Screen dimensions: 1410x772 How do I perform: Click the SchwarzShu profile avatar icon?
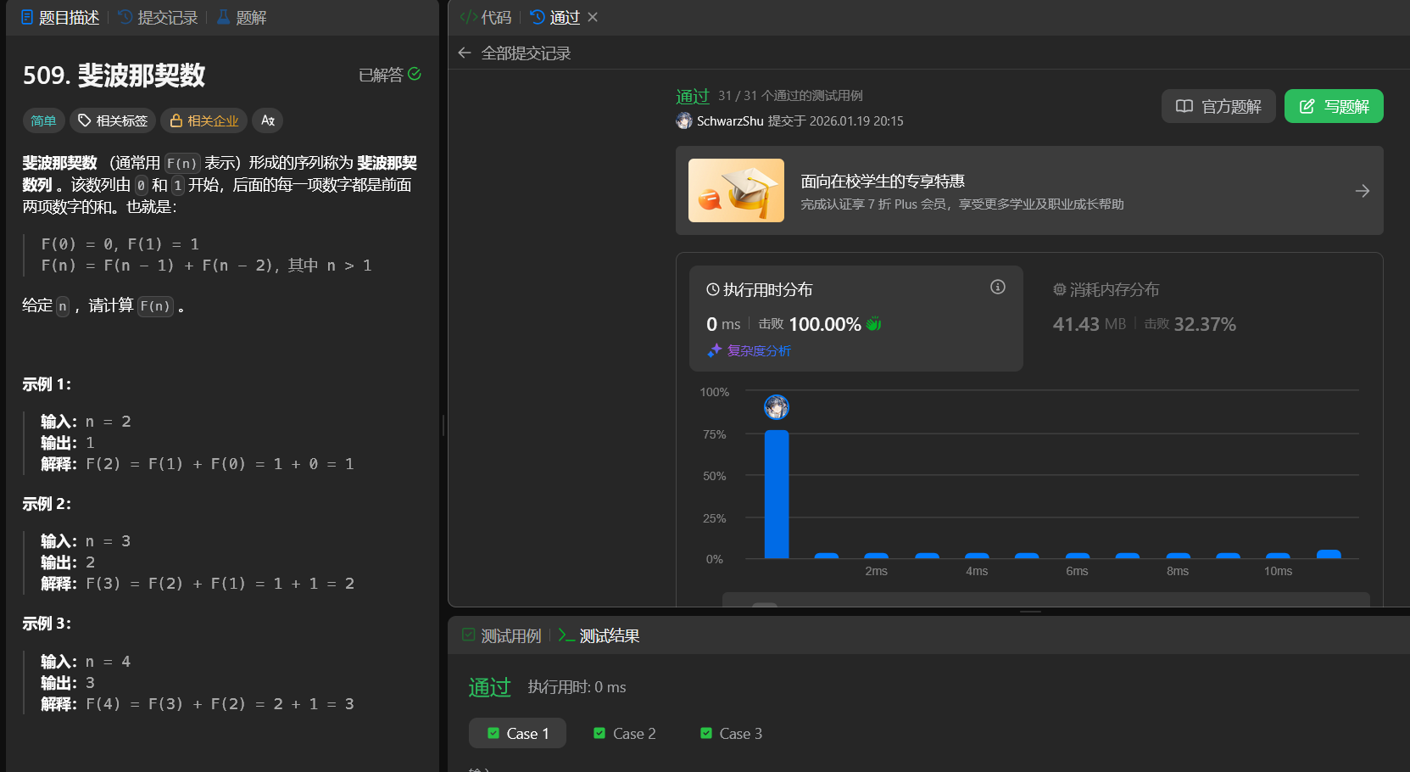tap(684, 121)
